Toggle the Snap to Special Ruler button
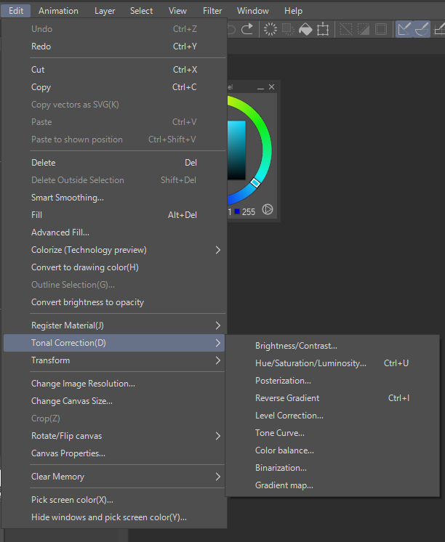 (421, 29)
